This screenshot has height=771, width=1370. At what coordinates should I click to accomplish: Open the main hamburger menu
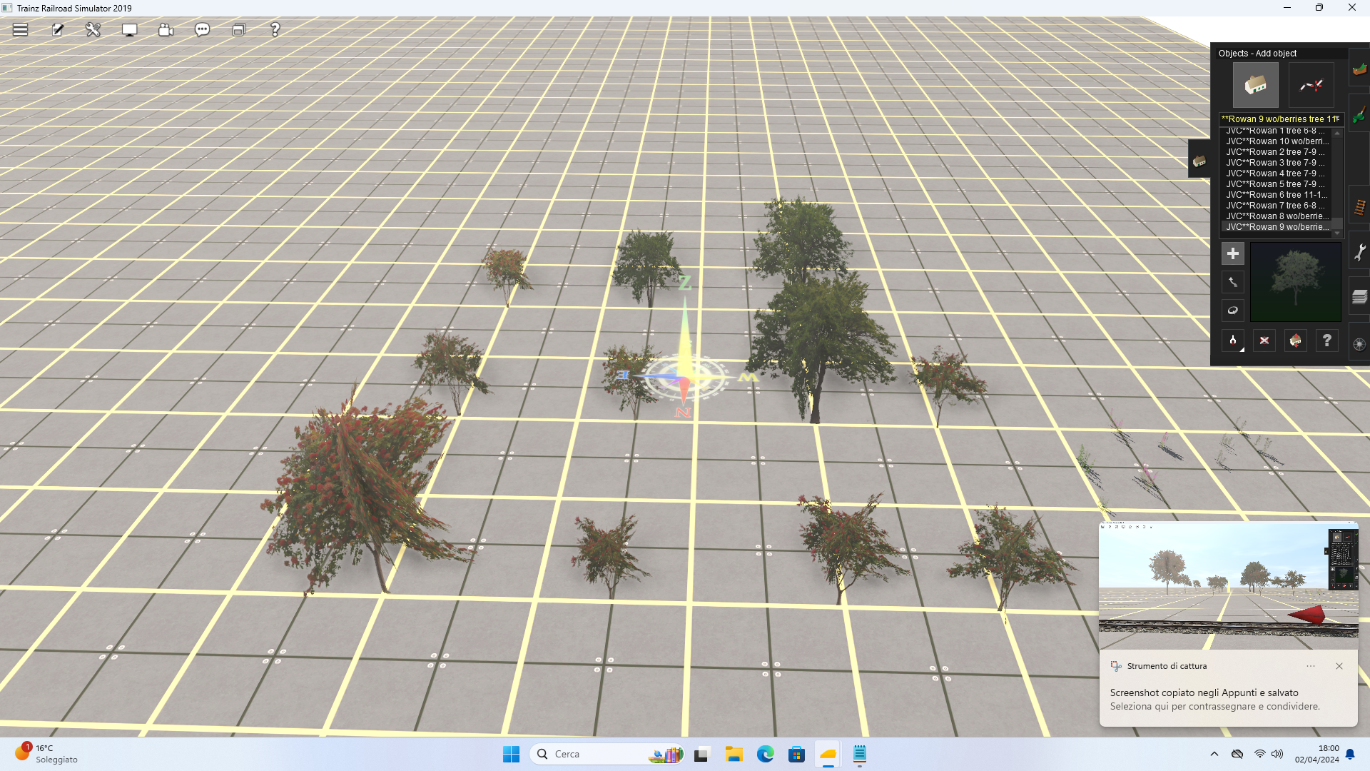tap(20, 29)
